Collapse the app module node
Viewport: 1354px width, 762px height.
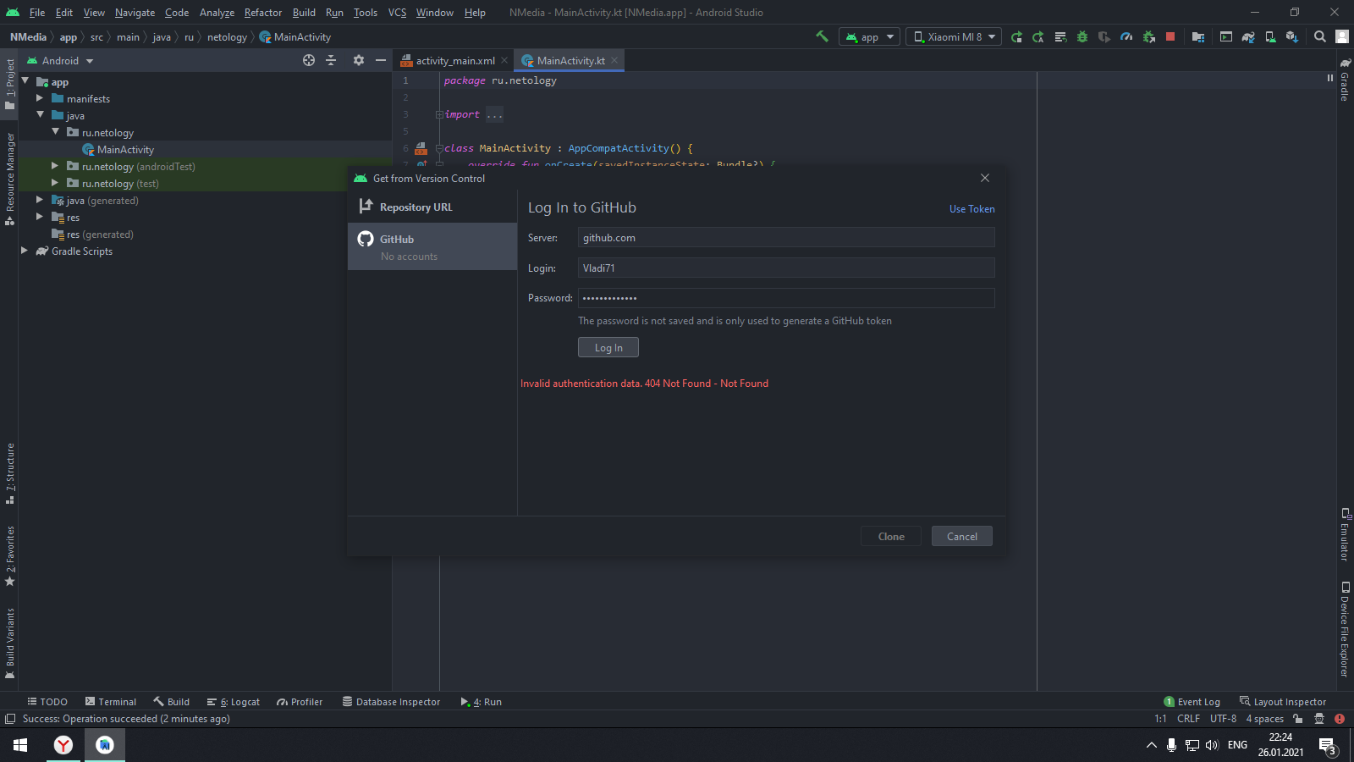(25, 81)
